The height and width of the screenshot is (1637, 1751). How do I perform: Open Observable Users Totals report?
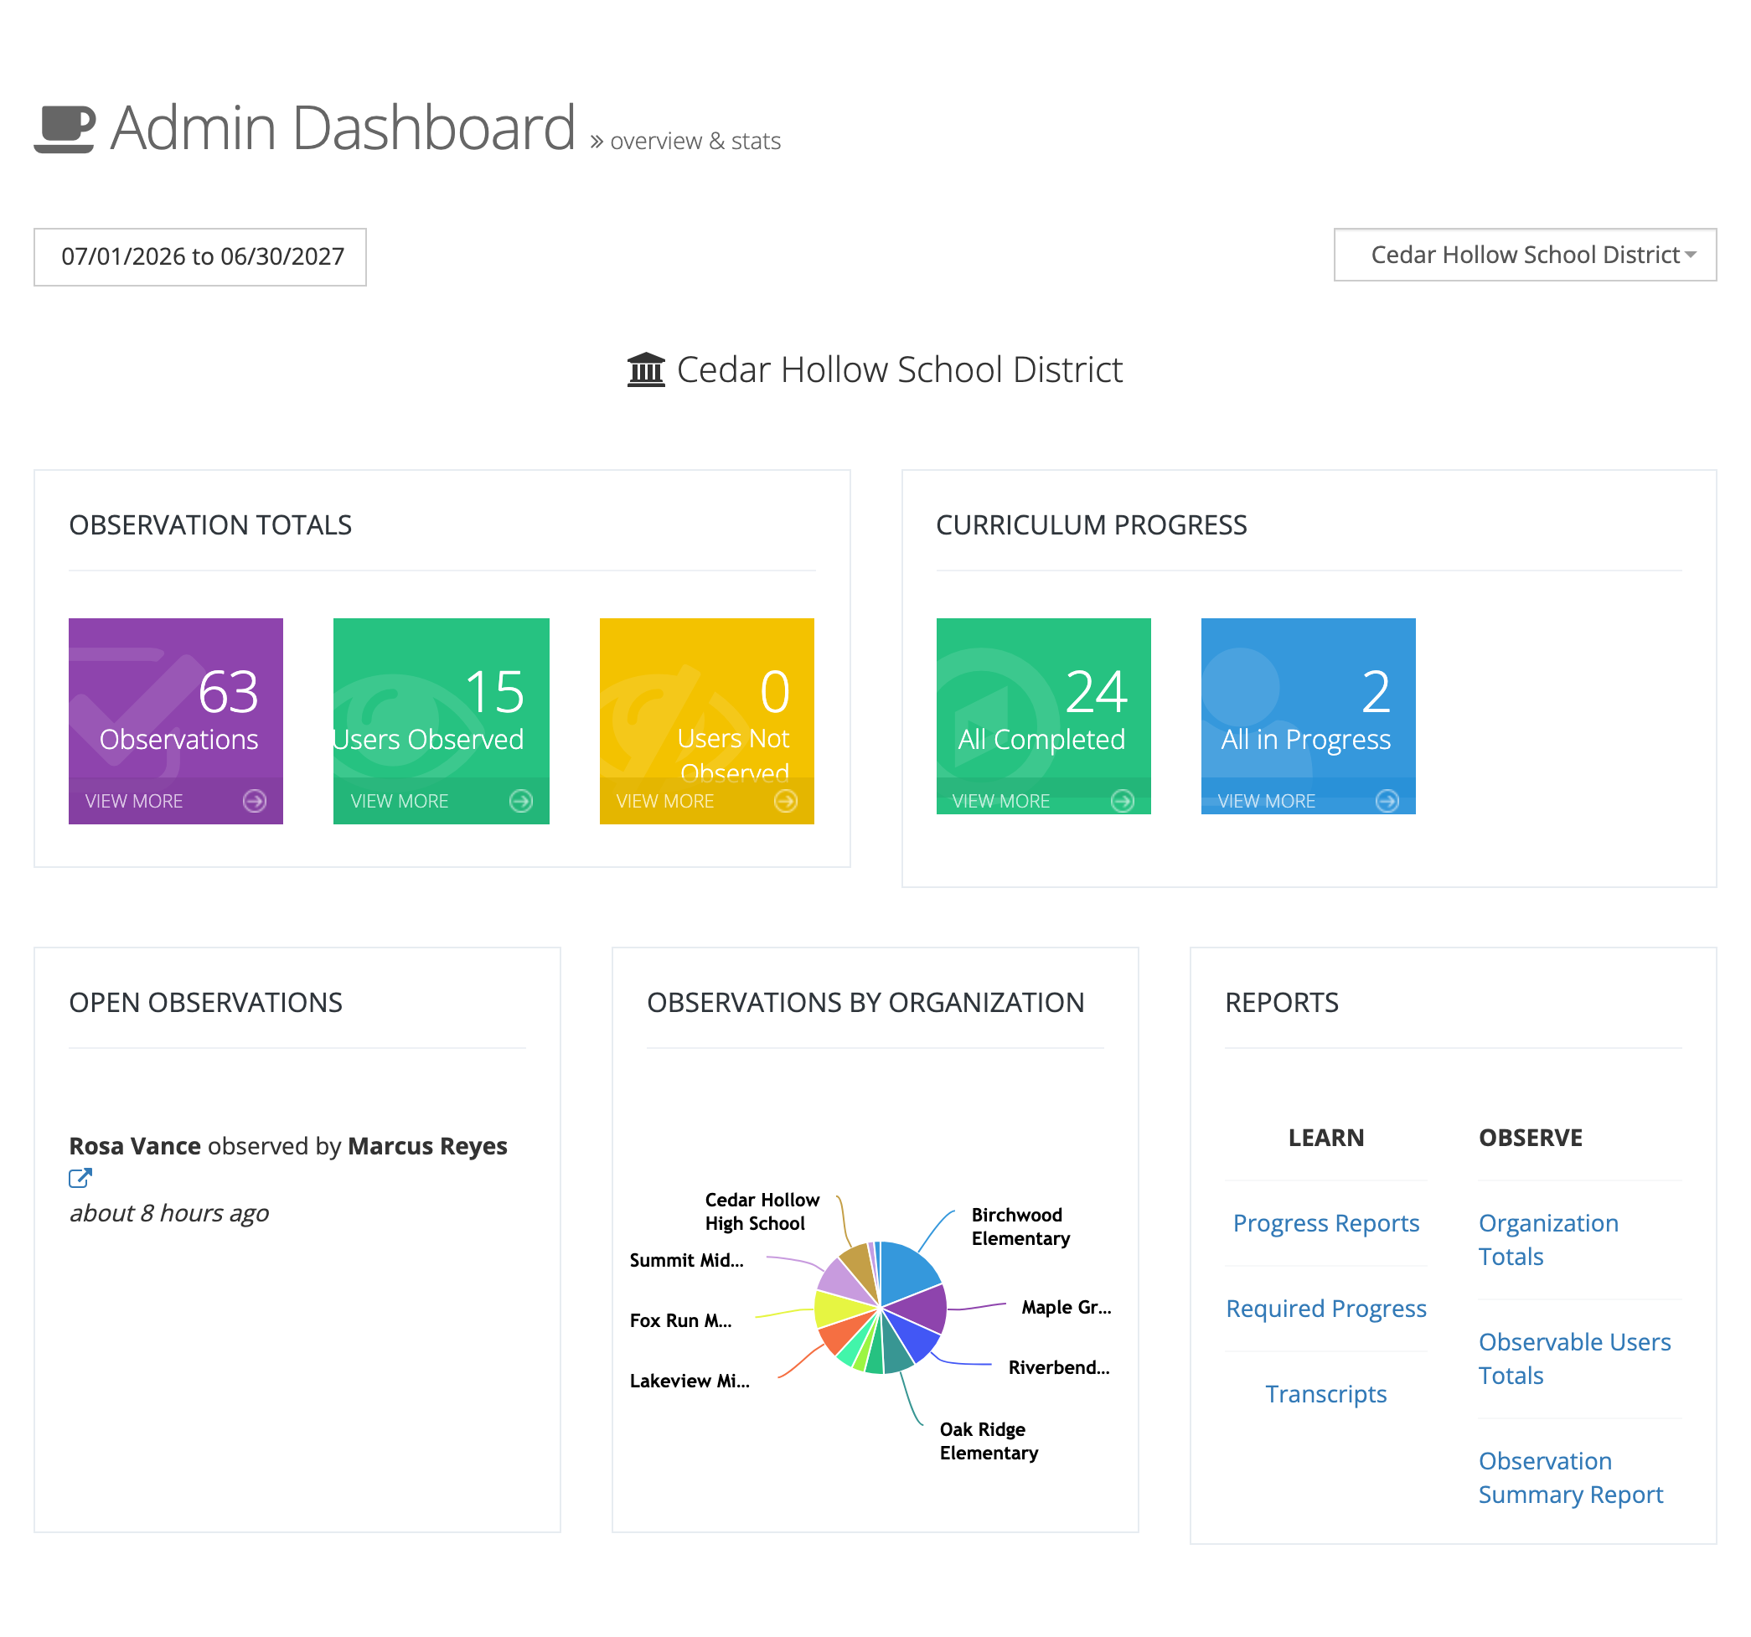(x=1574, y=1360)
